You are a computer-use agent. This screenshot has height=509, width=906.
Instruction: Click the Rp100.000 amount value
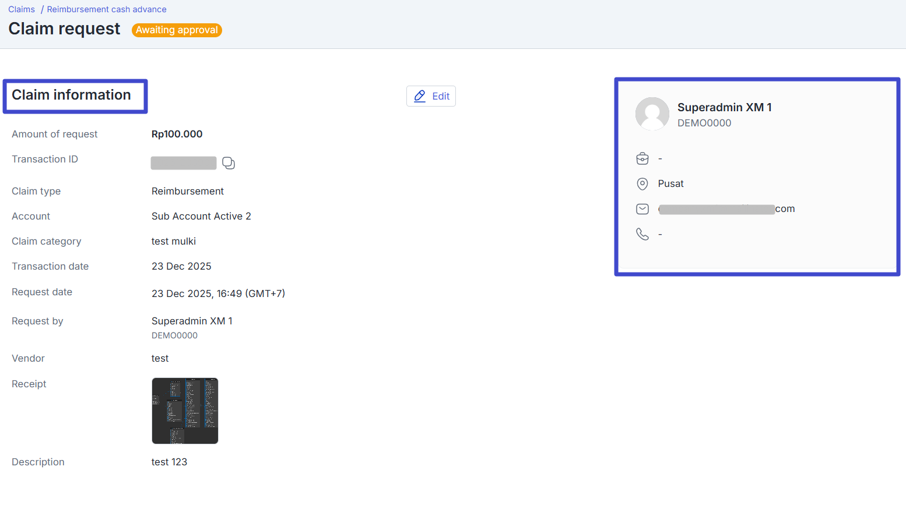point(177,134)
